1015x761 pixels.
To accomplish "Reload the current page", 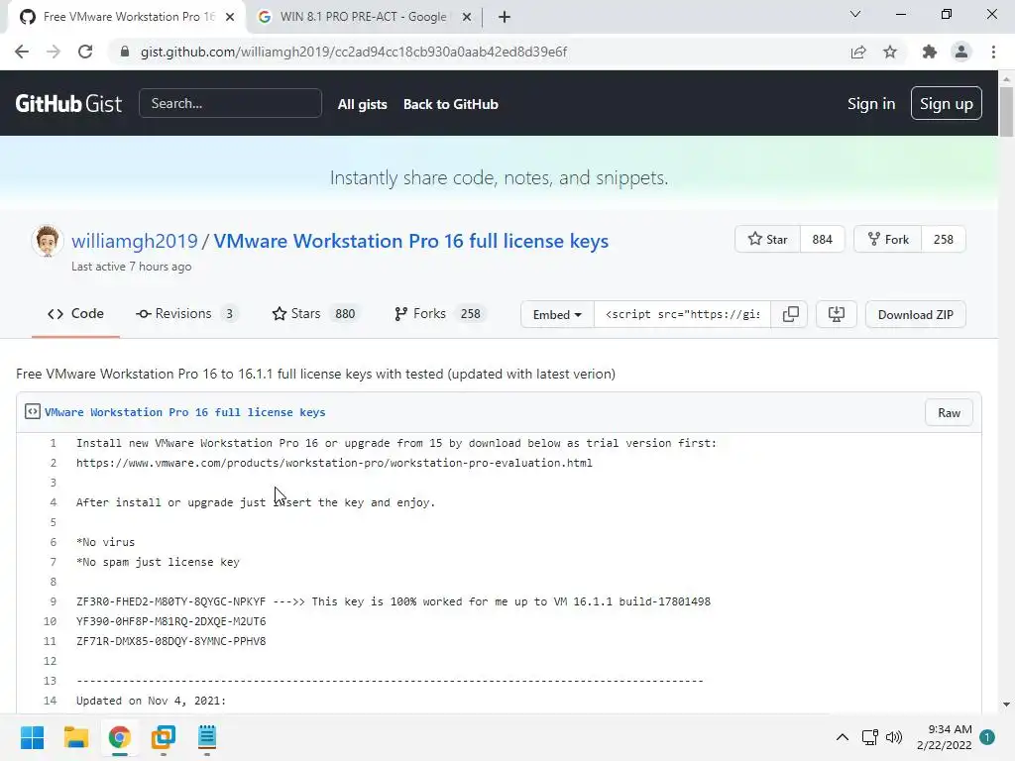I will (x=85, y=52).
